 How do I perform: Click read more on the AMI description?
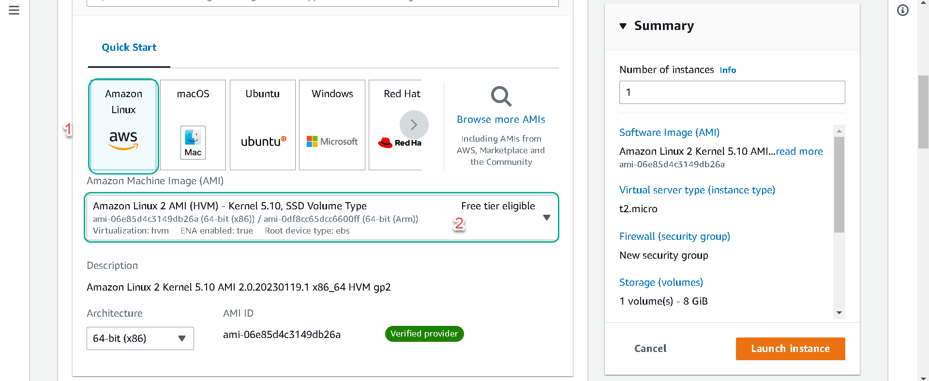(x=799, y=151)
